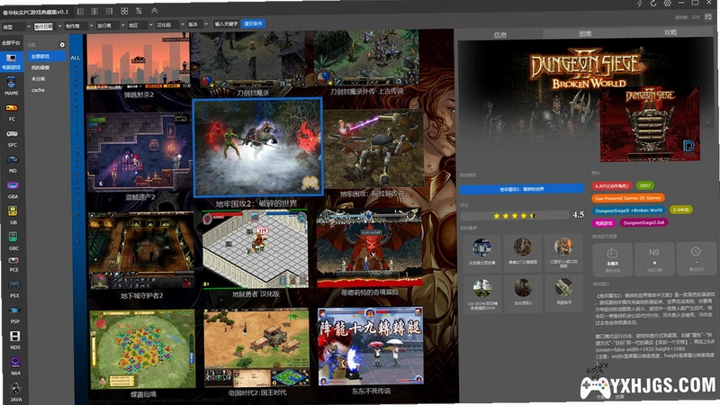Select the N64 platform icon

tap(15, 363)
